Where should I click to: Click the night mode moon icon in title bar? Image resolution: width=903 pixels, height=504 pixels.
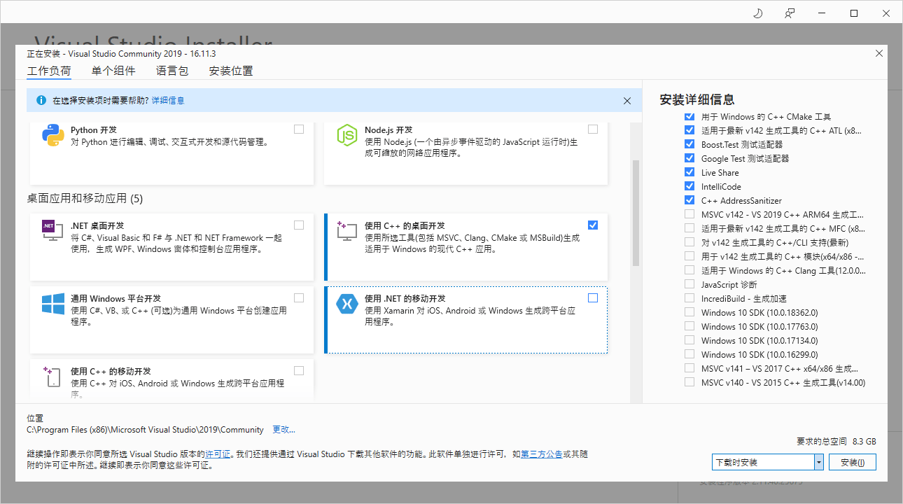point(757,13)
